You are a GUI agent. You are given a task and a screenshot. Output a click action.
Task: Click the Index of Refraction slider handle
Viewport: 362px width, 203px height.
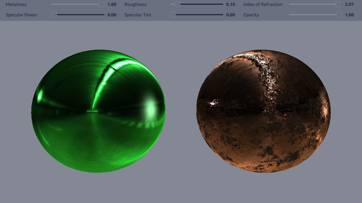pos(338,4)
